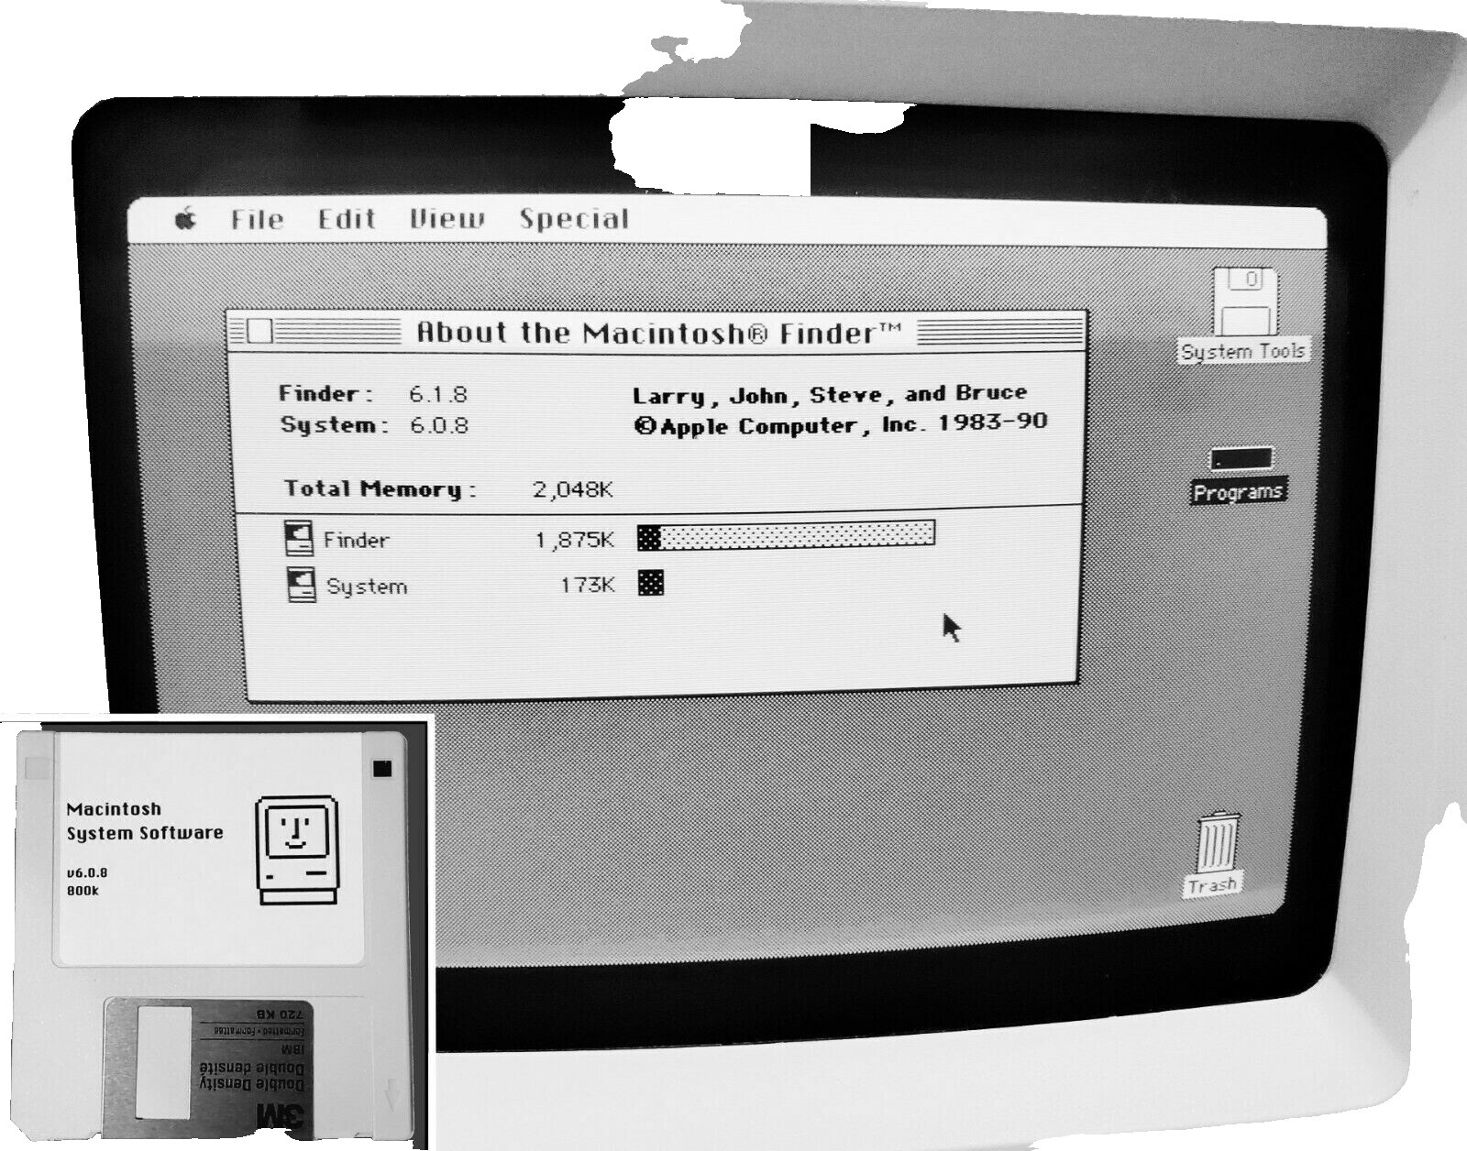The image size is (1467, 1151).
Task: Select the Trash icon
Action: (1218, 841)
